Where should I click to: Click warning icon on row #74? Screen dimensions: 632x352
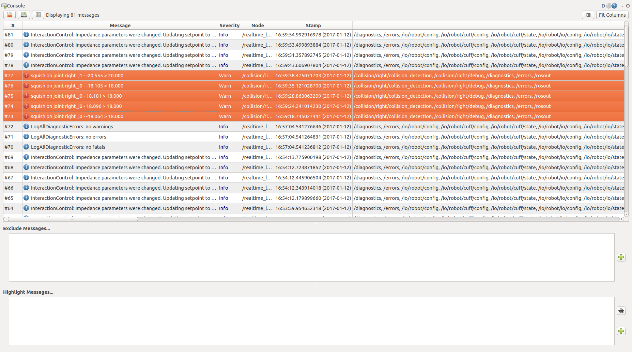point(26,106)
